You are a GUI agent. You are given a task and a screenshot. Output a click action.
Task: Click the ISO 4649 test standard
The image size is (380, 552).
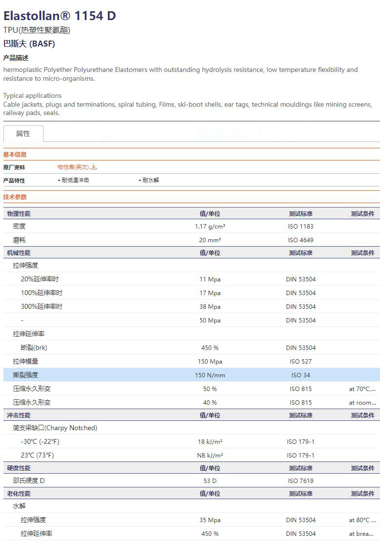[x=300, y=240]
